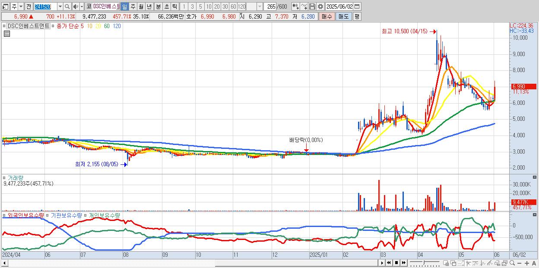This screenshot has height=268, width=539.
Task: Click the speaker sound icon
Action: [x=76, y=7]
